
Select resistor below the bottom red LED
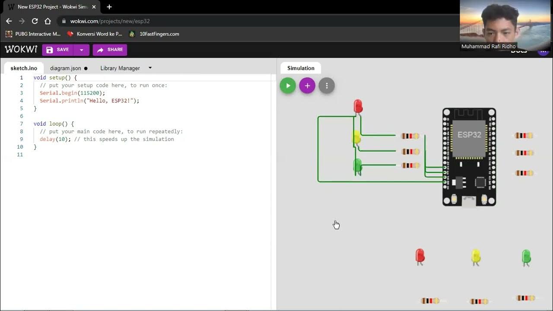[x=431, y=301]
